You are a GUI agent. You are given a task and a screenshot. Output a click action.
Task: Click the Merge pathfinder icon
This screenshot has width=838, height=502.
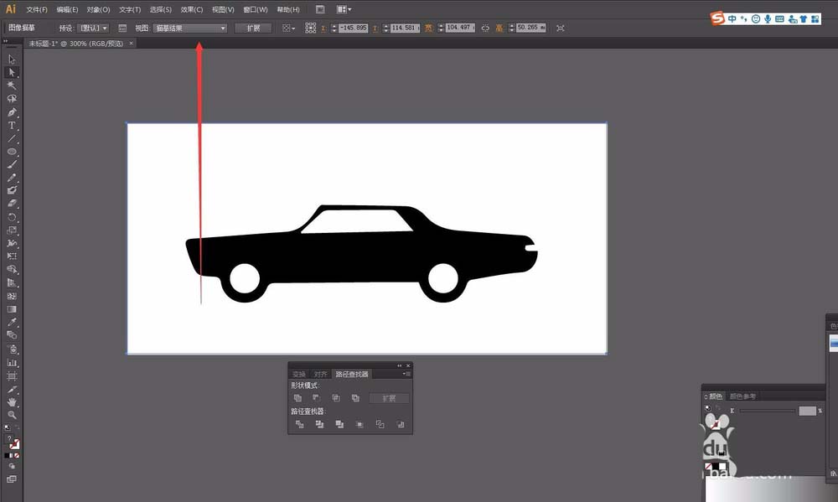[x=339, y=424]
